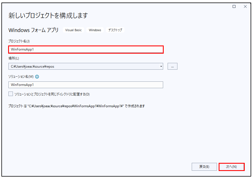Select the デスクトップ tag
This screenshot has width=252, height=178.
tap(115, 30)
